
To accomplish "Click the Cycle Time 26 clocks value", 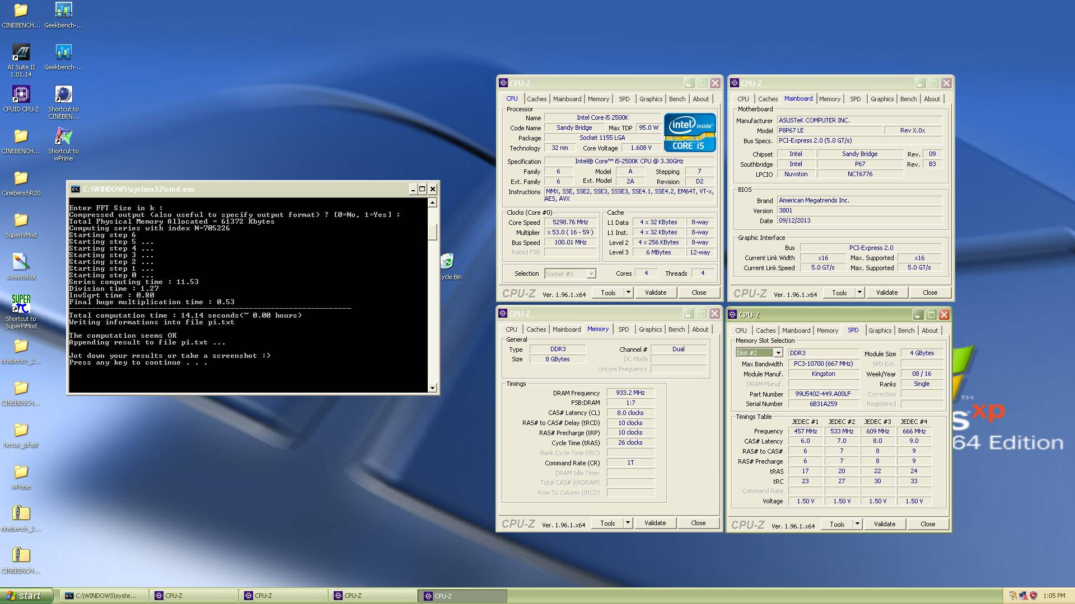I will (x=630, y=442).
